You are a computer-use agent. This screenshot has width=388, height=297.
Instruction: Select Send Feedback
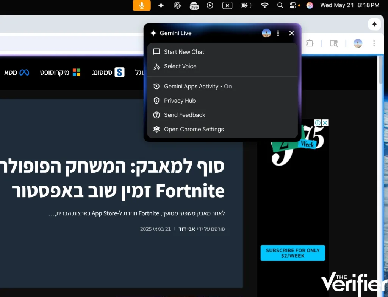222,115
